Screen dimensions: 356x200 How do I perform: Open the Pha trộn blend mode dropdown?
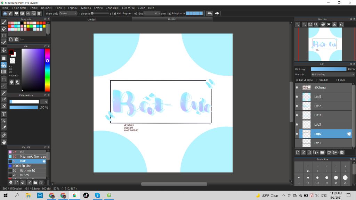click(333, 74)
